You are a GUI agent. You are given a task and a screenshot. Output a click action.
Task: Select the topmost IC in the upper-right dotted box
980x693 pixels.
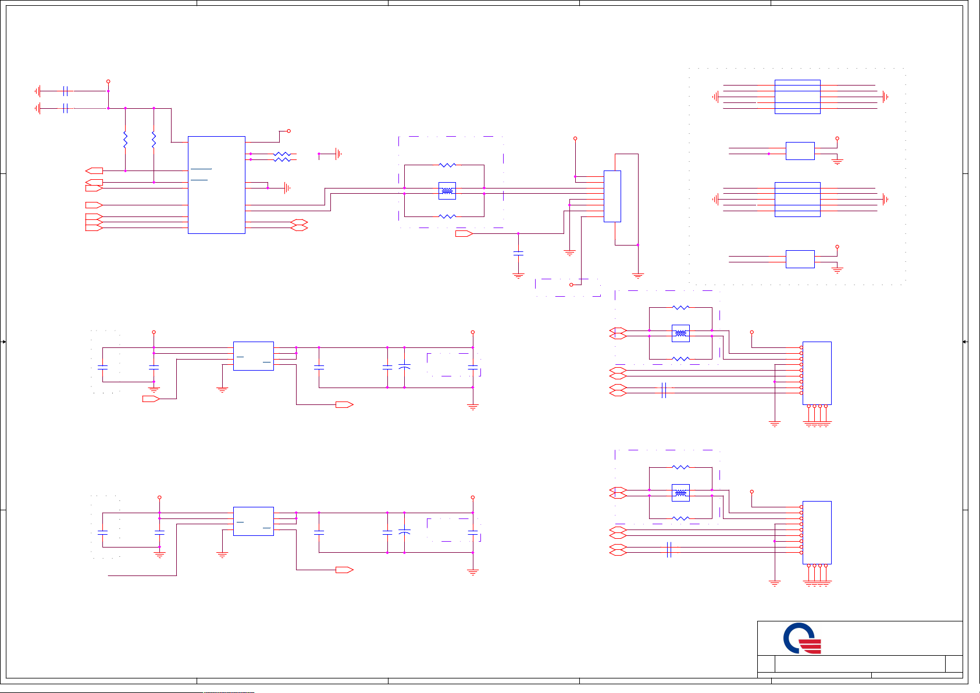point(797,97)
